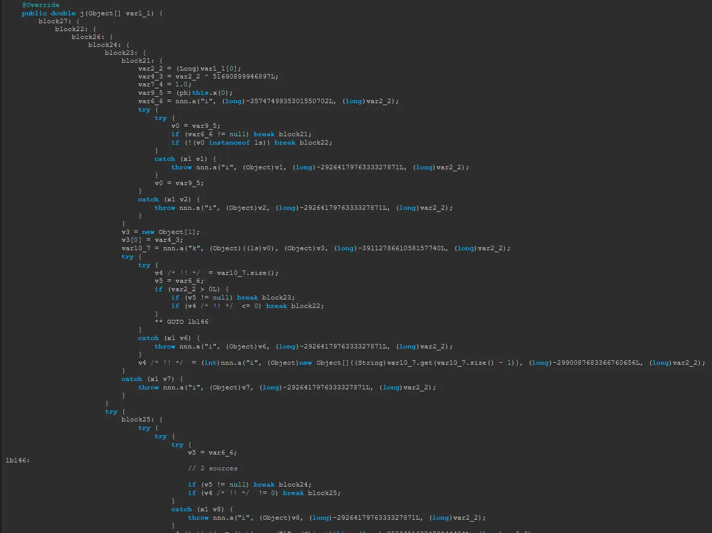Click the line 'v3 = new Object[1];'

pos(160,232)
